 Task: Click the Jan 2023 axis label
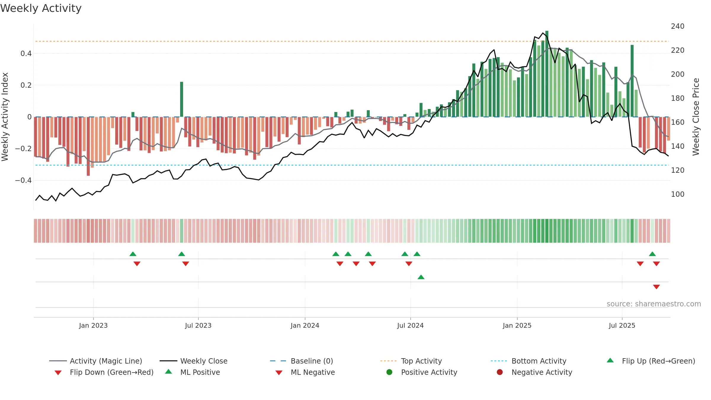click(93, 326)
